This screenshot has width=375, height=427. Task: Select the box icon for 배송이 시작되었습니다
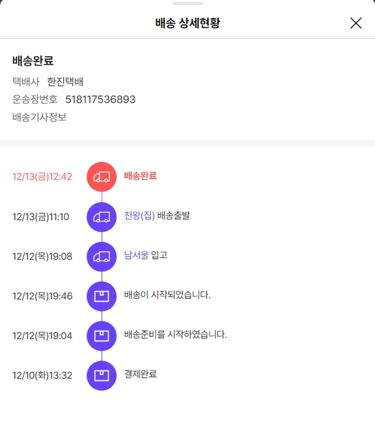point(101,296)
